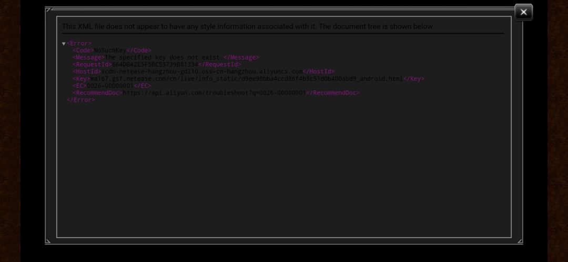Open the aliyun troubleshoot RecommendDoc URL

pyautogui.click(x=214, y=93)
